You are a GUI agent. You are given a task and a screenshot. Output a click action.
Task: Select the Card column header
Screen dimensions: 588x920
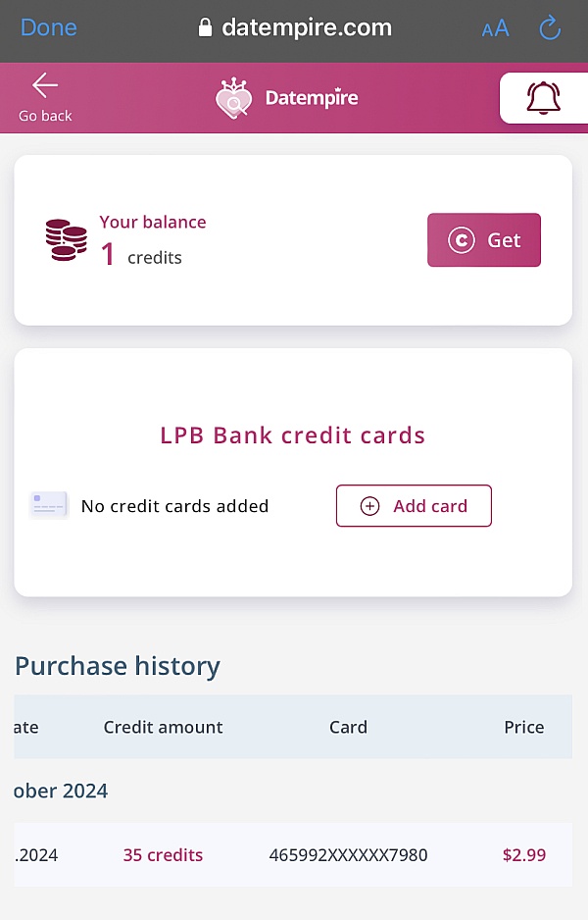pyautogui.click(x=348, y=727)
